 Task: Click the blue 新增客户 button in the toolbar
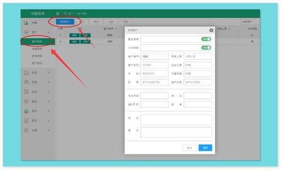click(65, 22)
